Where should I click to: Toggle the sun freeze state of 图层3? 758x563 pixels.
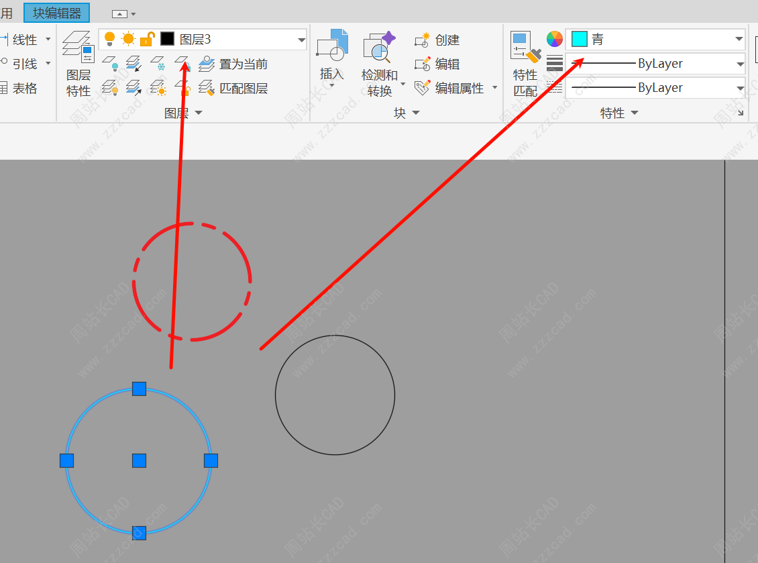coord(128,40)
